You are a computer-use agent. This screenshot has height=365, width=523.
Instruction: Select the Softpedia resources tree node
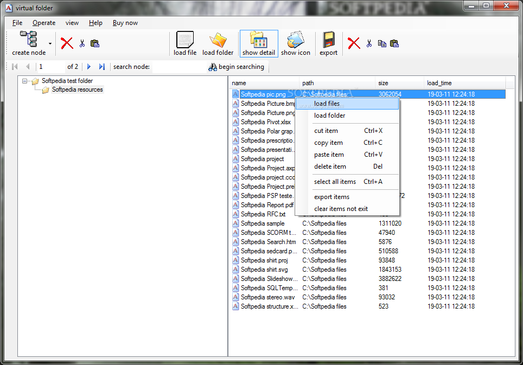coord(77,89)
